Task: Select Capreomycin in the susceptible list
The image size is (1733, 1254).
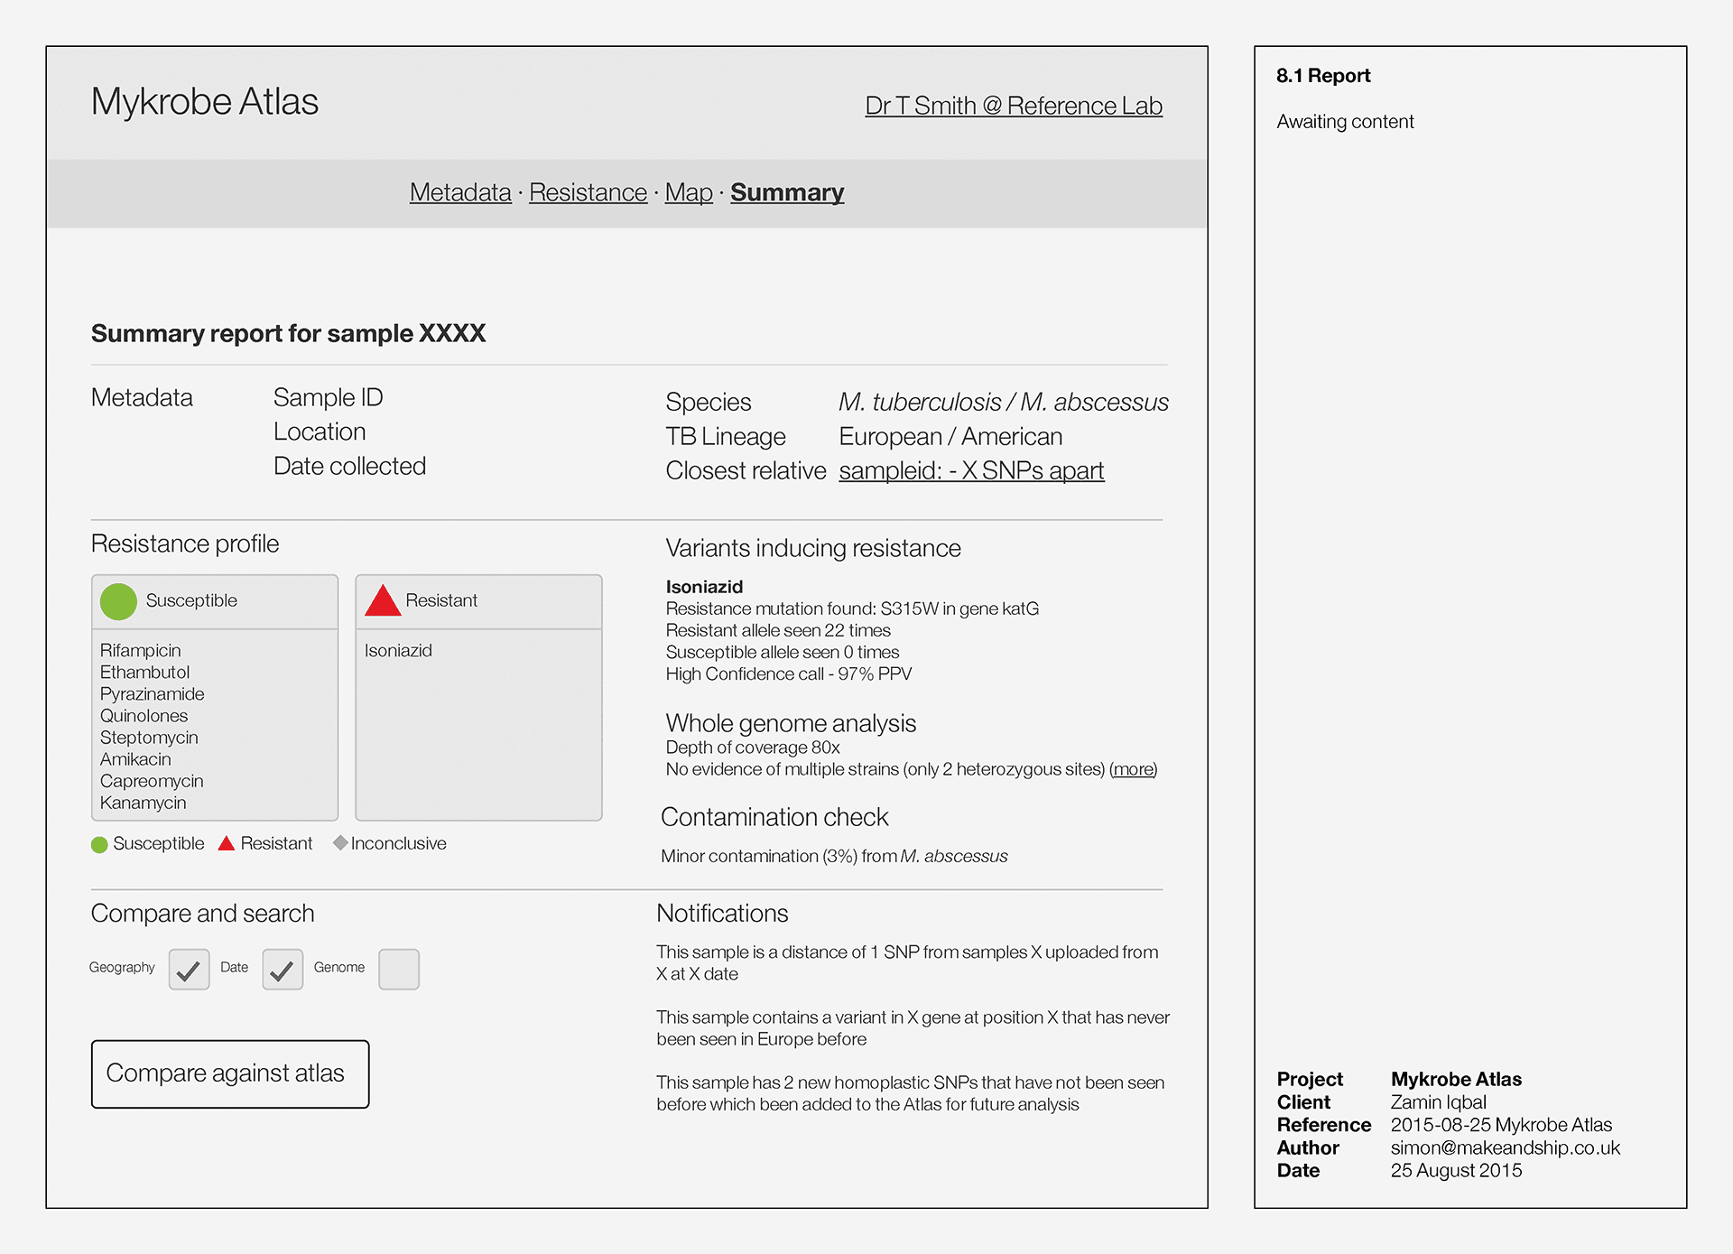Action: click(152, 781)
